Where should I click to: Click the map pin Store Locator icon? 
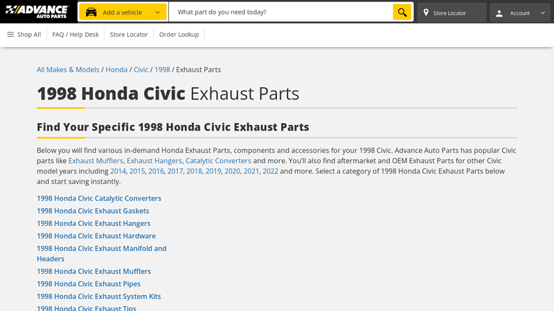426,12
